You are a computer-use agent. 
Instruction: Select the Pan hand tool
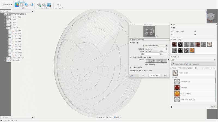click(x=104, y=117)
